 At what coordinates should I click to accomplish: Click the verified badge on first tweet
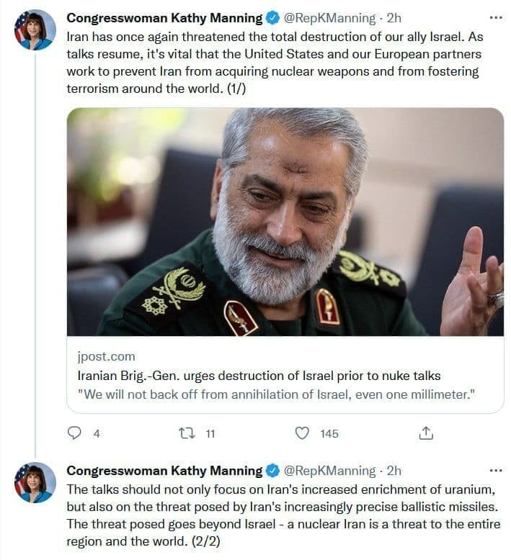pyautogui.click(x=273, y=17)
